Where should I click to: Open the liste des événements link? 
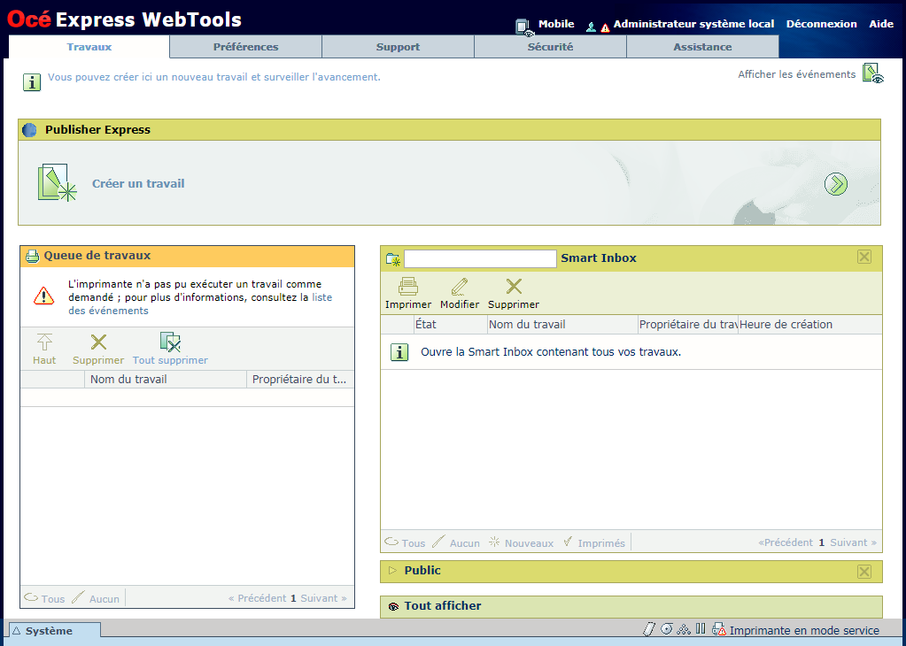200,304
